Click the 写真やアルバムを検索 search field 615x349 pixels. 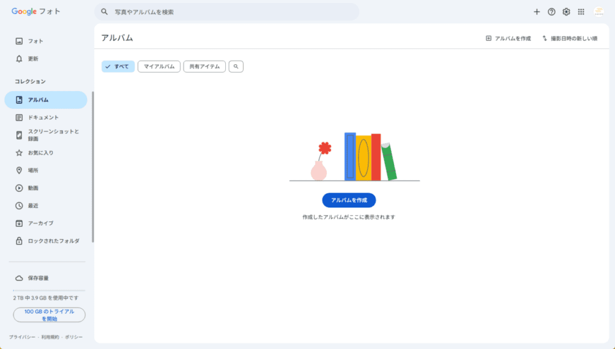228,12
